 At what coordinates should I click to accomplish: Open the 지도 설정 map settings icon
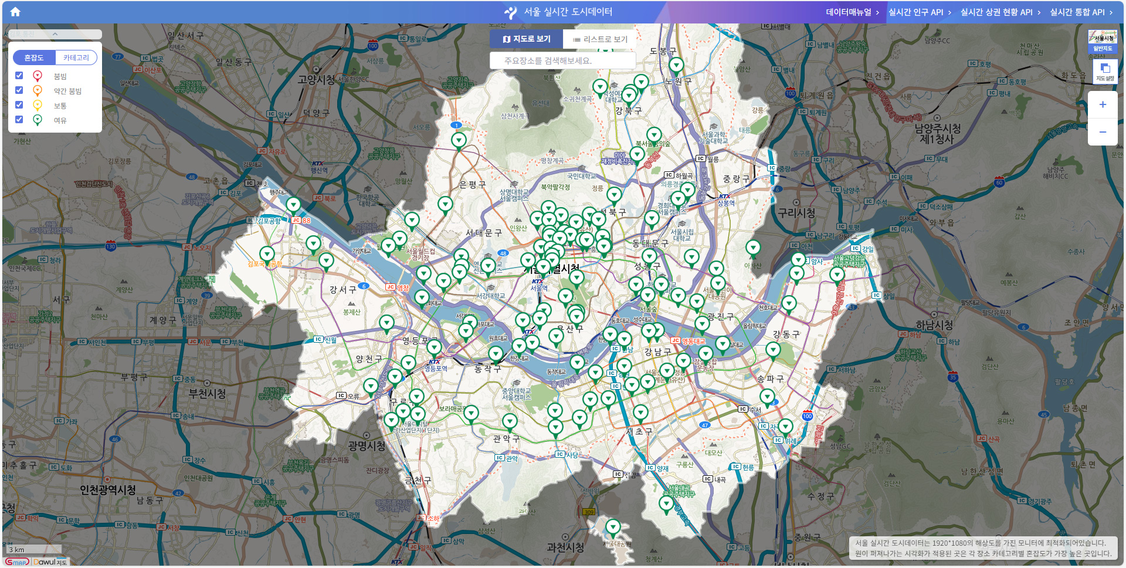point(1105,72)
